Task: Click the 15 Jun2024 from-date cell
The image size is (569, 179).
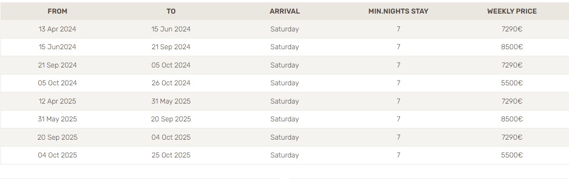Action: coord(57,47)
